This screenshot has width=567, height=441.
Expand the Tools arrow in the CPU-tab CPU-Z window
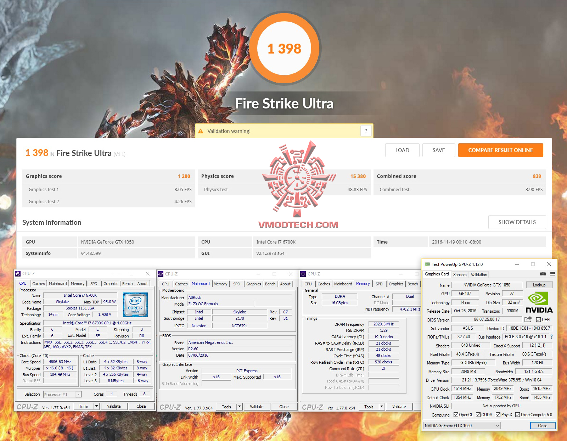[97, 406]
